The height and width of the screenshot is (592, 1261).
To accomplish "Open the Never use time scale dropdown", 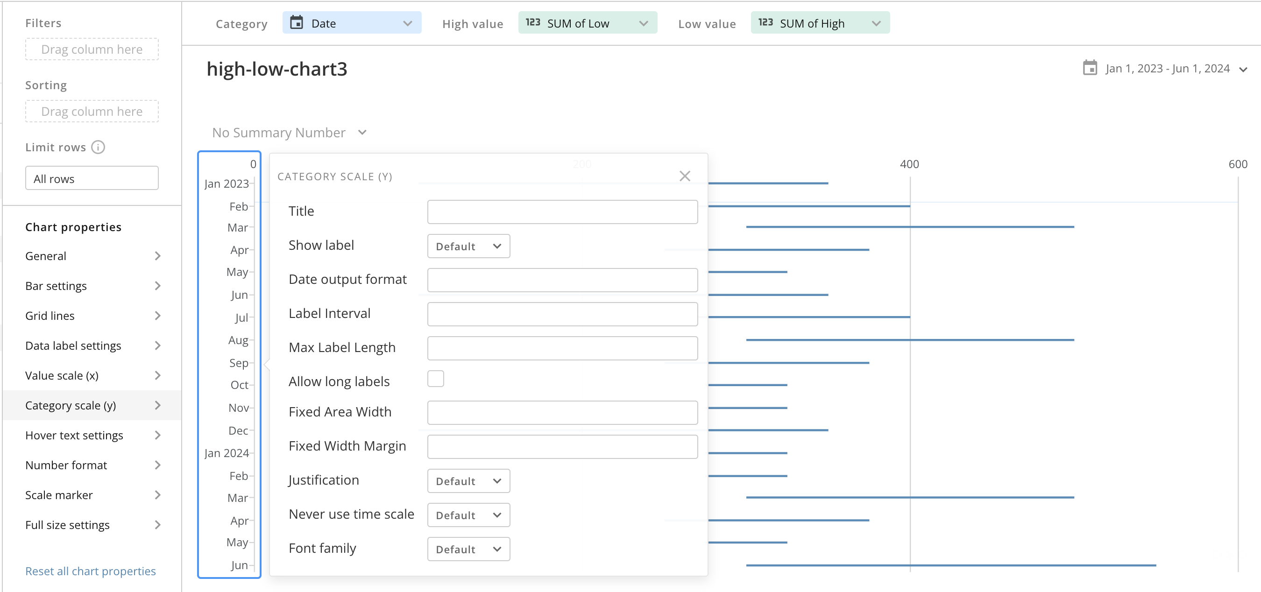I will coord(468,515).
